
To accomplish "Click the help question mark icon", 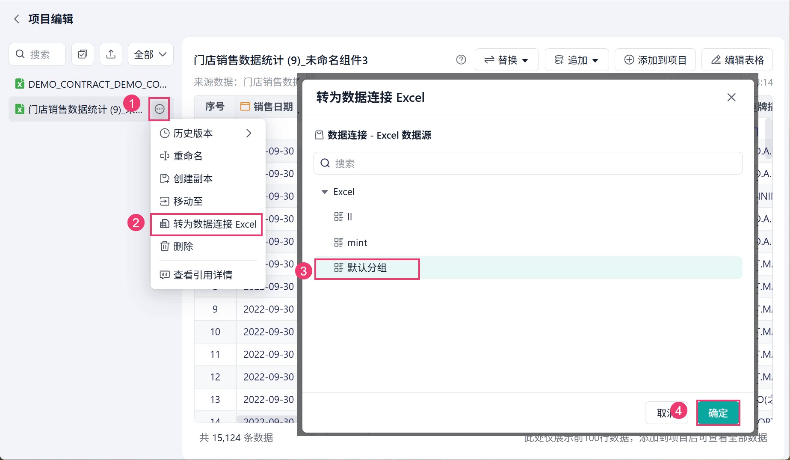I will (461, 60).
